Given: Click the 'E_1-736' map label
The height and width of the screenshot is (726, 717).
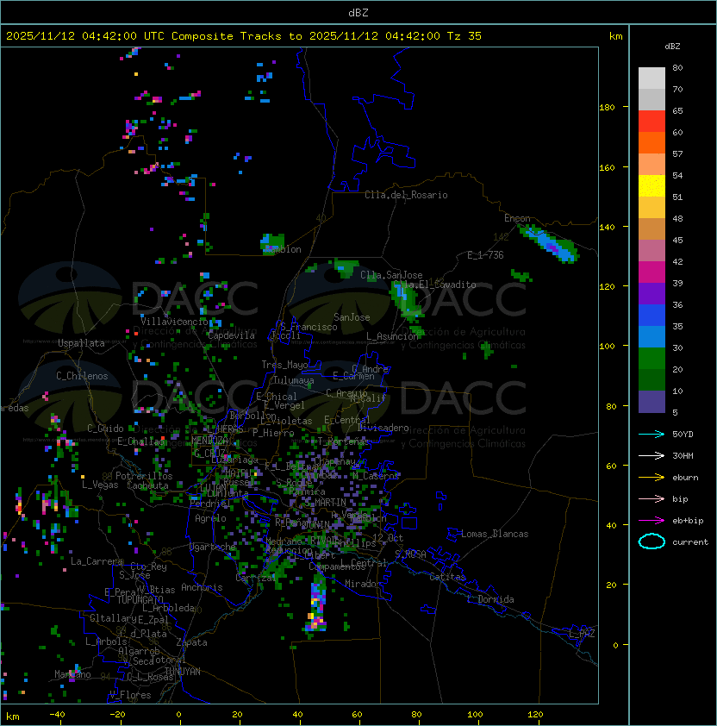Looking at the screenshot, I should tap(485, 255).
